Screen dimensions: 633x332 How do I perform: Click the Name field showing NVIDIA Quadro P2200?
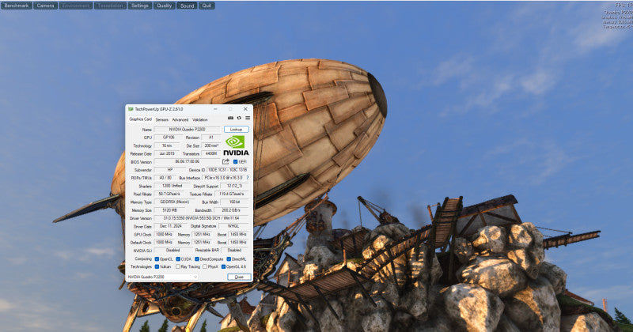point(187,130)
